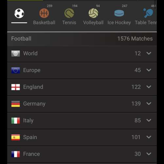Screen dimensions: 164x164
Task: Select the Football soccer ball icon
Action: (x=19, y=13)
